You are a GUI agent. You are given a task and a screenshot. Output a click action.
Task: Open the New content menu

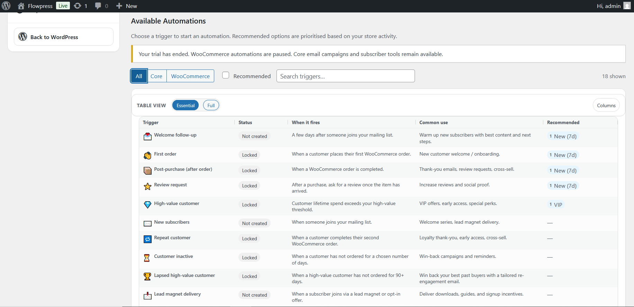coord(127,6)
